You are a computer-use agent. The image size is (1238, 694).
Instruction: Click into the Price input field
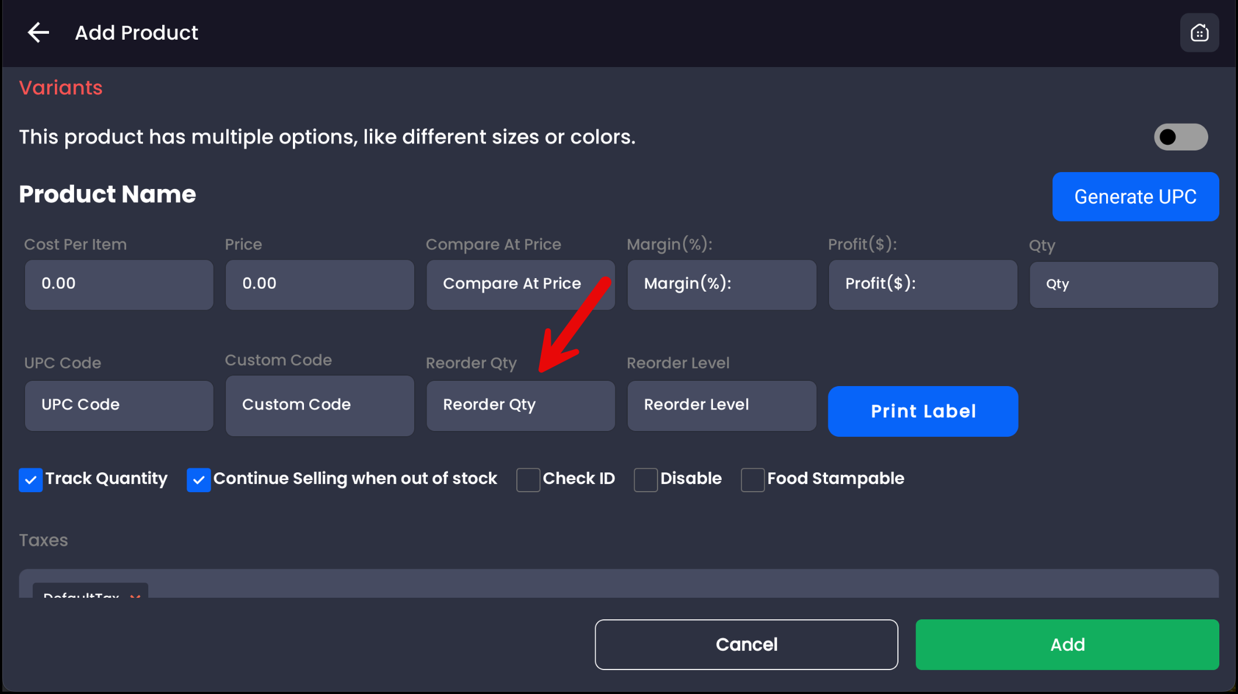point(320,284)
